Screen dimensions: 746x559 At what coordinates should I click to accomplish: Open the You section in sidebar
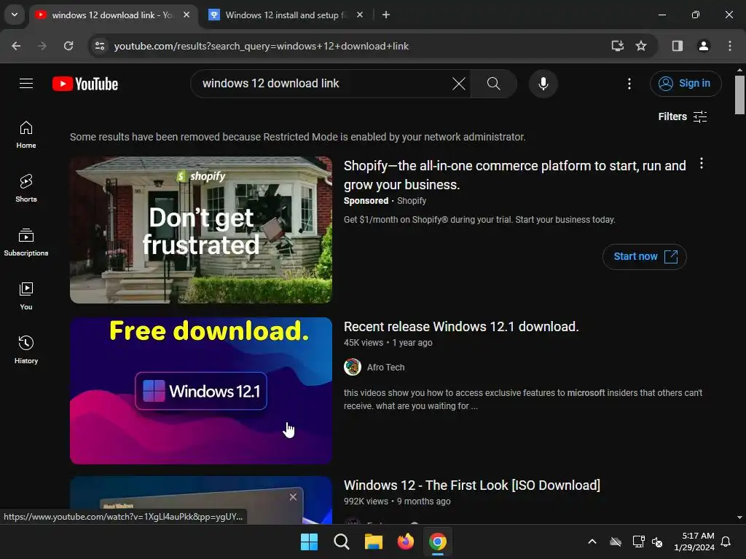tap(26, 296)
